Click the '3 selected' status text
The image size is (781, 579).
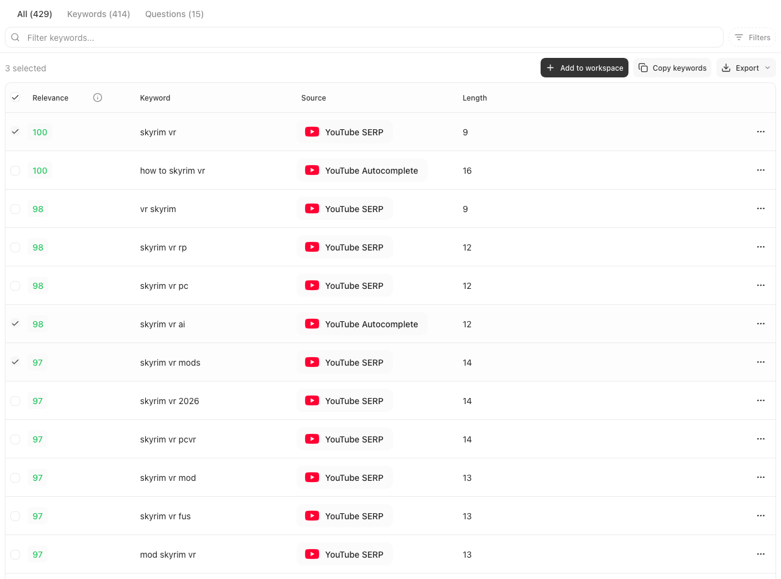[26, 68]
